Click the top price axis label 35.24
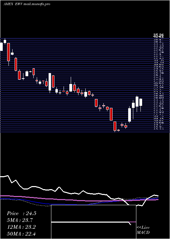 click(x=158, y=36)
